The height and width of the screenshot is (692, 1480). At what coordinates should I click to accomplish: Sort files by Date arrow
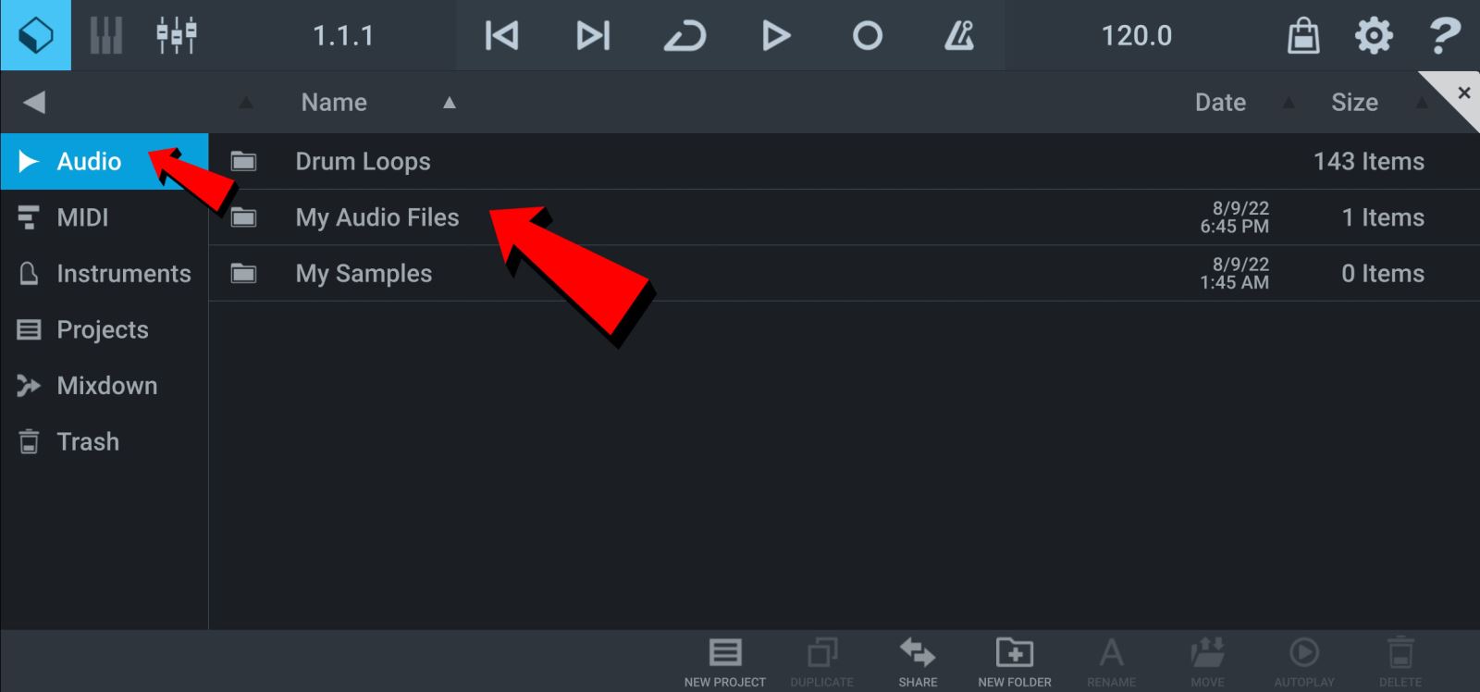pyautogui.click(x=1289, y=103)
